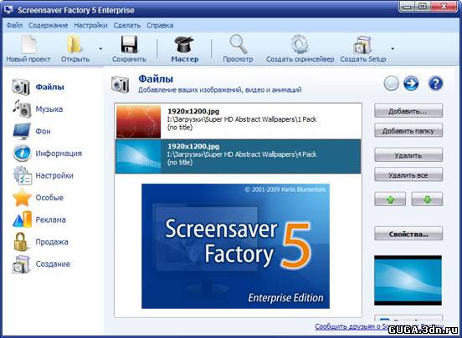This screenshot has width=462, height=338.
Task: Expand the dropdown arrow next to Создать Setup
Action: coord(393,48)
